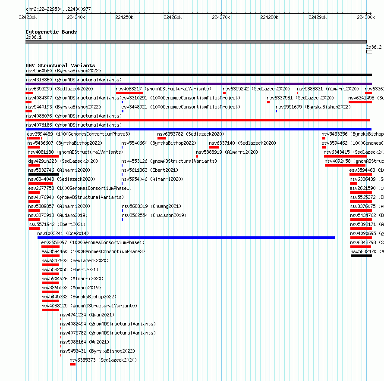Open esv2658097 1000Genomes Phase1 variant
This screenshot has height=381, width=384.
[93, 242]
